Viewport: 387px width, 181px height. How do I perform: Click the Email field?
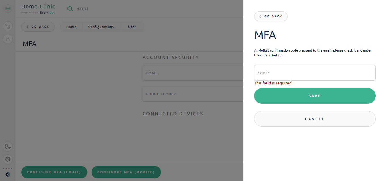click(x=193, y=73)
